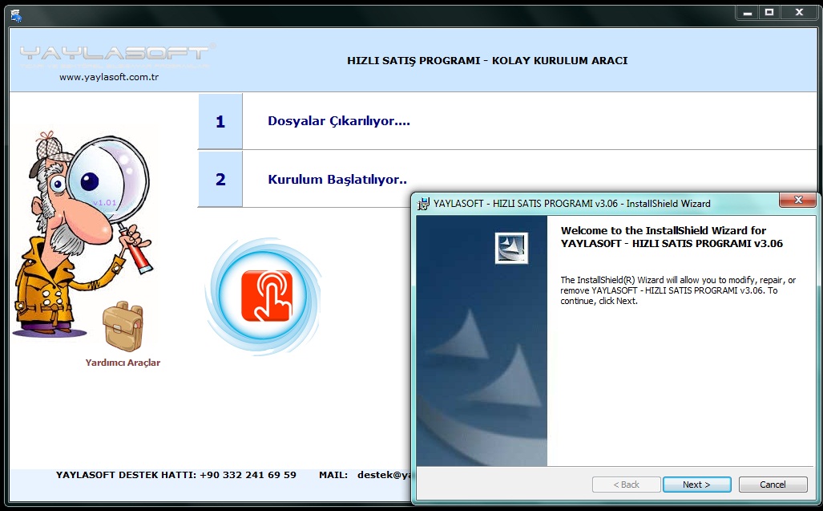The image size is (823, 511).
Task: Click the disabled Back button
Action: [x=626, y=485]
